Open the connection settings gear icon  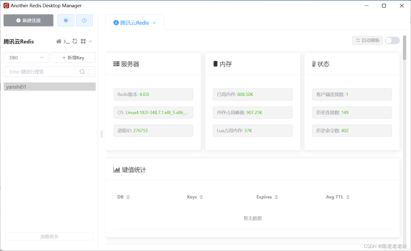(66, 20)
